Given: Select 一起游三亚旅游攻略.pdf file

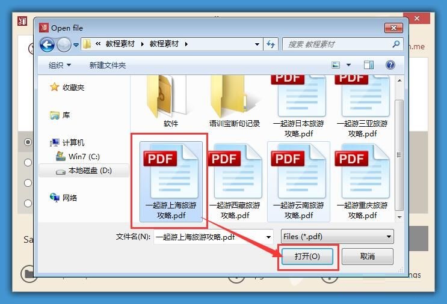Looking at the screenshot, I should (362, 106).
